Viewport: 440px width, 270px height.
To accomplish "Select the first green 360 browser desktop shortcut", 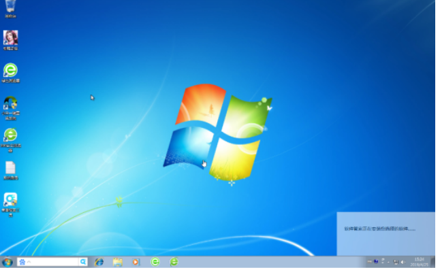I will click(11, 73).
